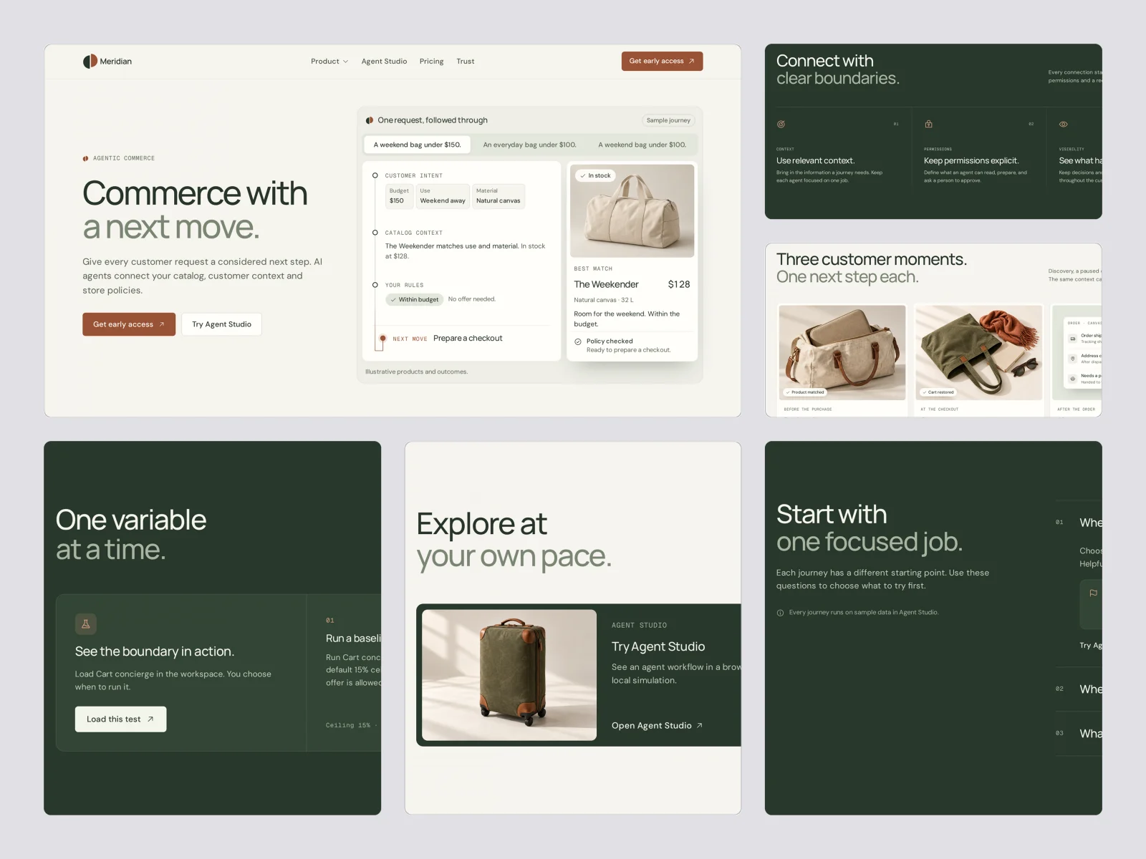Click the location pin icon beside Address row
This screenshot has height=859, width=1146.
point(1073,359)
